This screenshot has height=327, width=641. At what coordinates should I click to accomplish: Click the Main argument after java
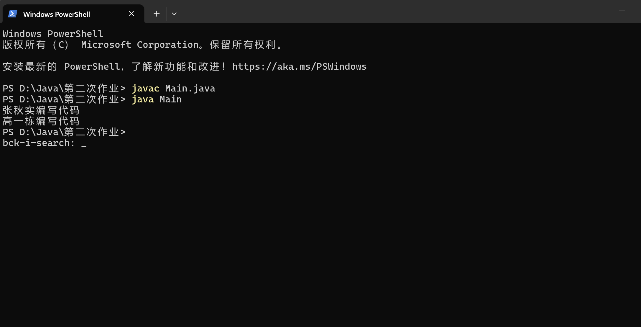(x=170, y=99)
